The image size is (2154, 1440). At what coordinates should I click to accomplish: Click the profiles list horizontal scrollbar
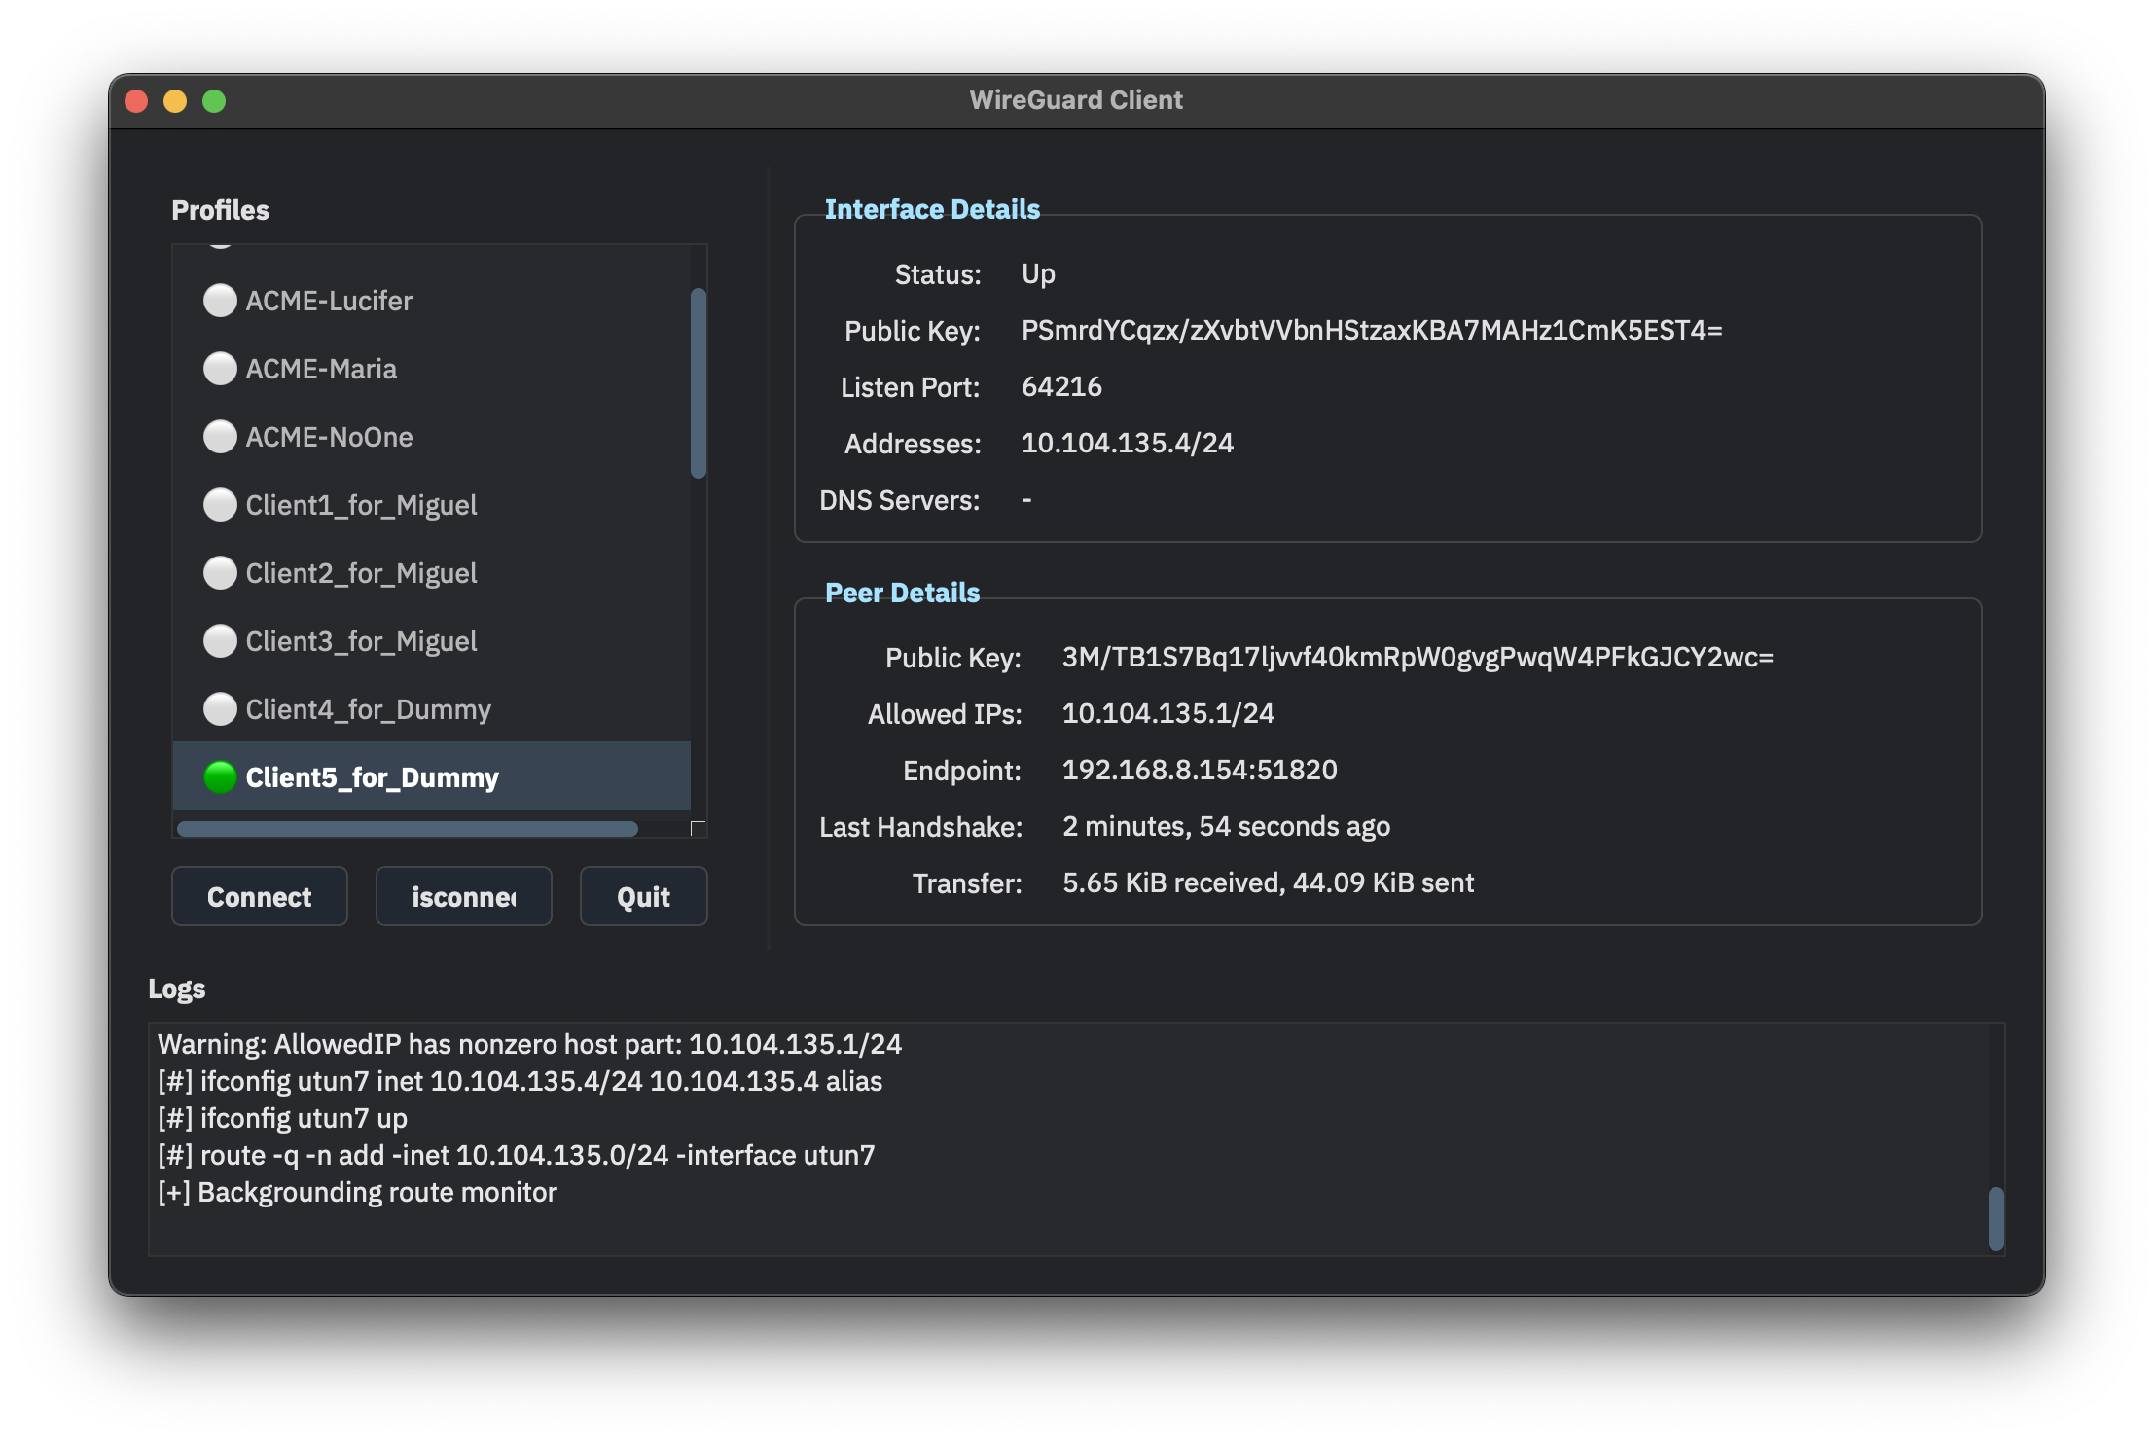tap(407, 829)
